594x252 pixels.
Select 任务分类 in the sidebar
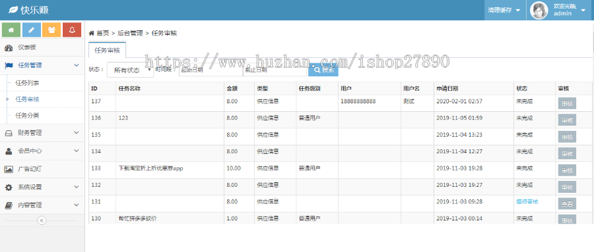(x=27, y=116)
